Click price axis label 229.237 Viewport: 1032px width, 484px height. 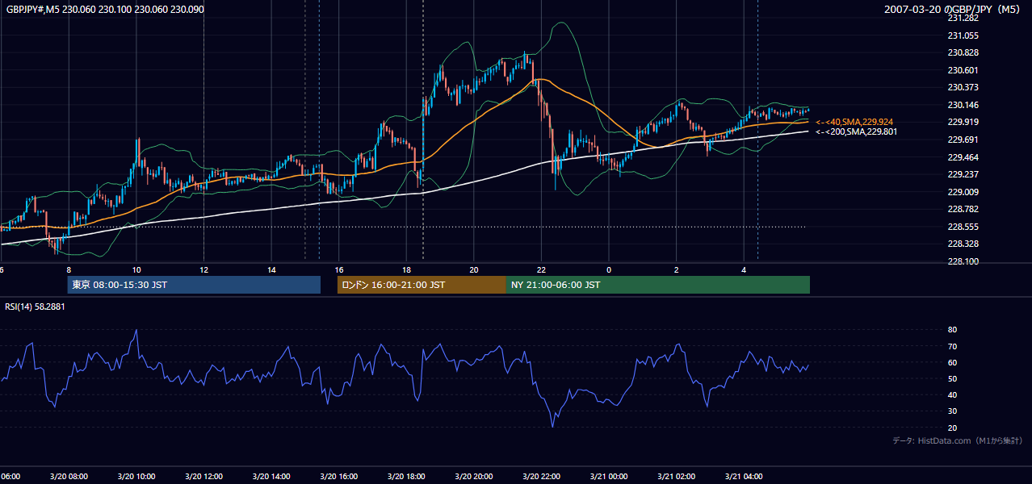click(963, 174)
